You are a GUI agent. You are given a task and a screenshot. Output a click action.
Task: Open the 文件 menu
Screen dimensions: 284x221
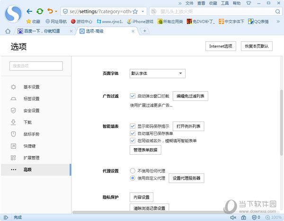click(x=189, y=3)
